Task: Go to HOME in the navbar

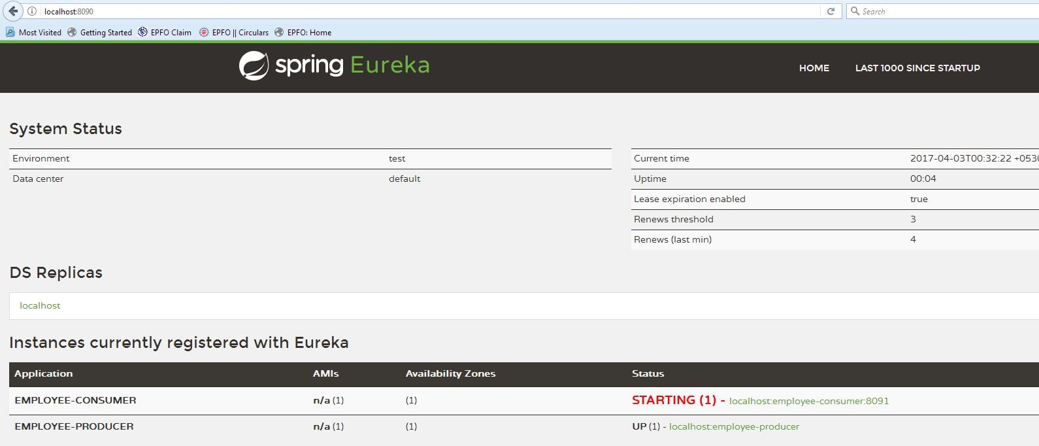Action: coord(814,68)
